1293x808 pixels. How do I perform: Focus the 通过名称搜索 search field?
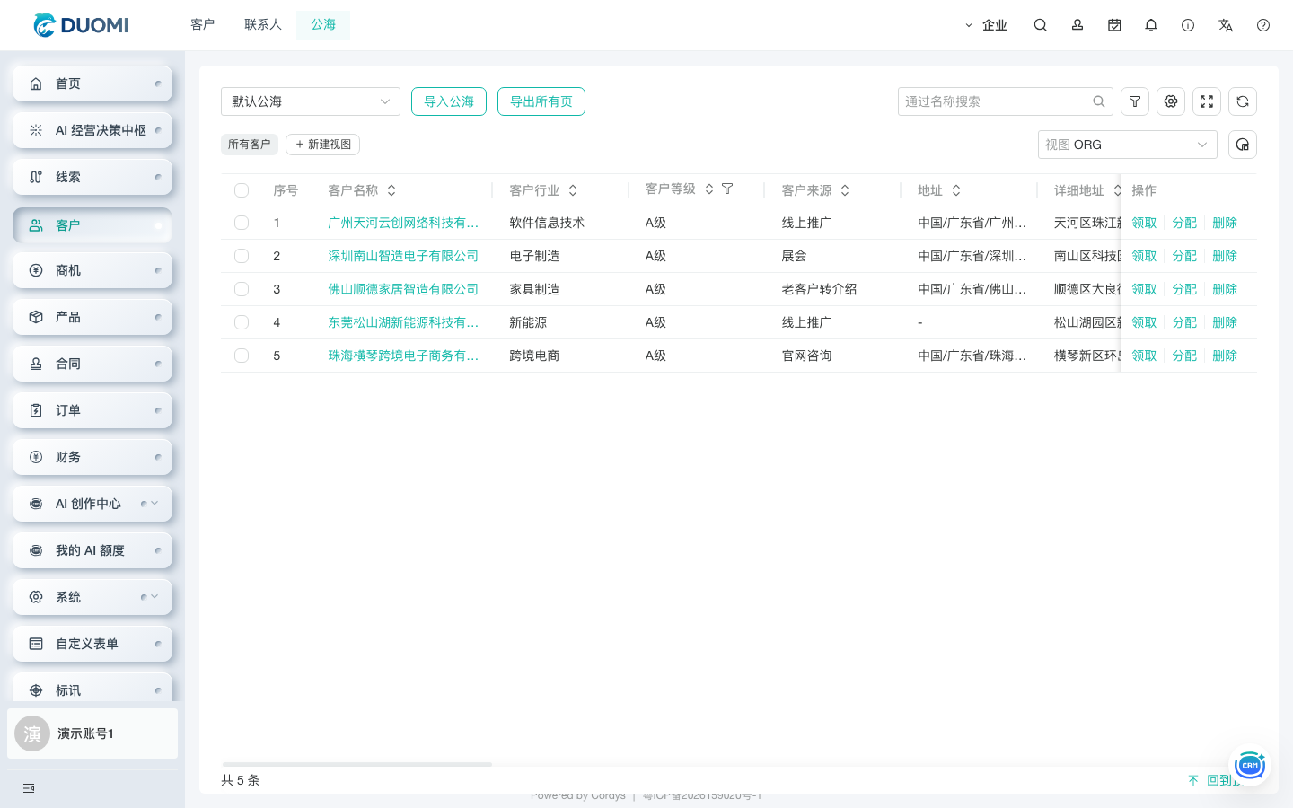(x=1006, y=101)
